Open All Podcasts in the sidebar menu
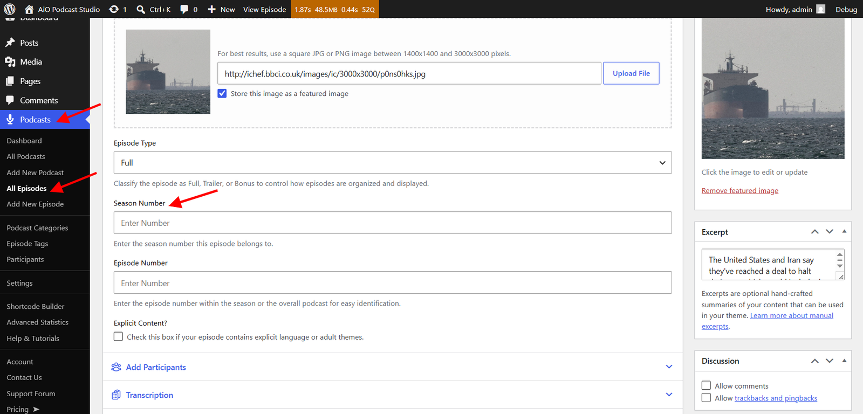This screenshot has width=863, height=414. [x=26, y=156]
